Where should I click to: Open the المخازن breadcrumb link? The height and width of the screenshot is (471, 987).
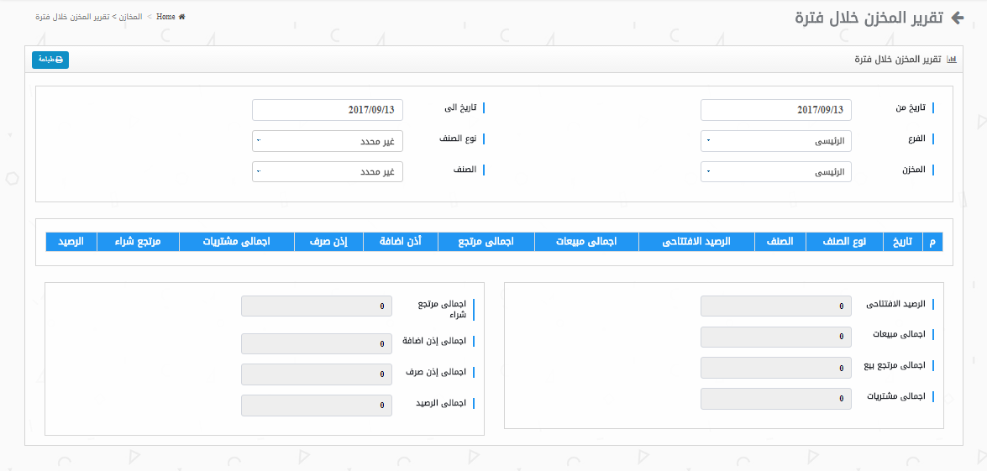click(x=130, y=17)
